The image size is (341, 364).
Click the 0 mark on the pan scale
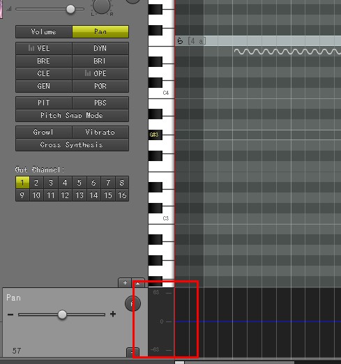pyautogui.click(x=162, y=321)
